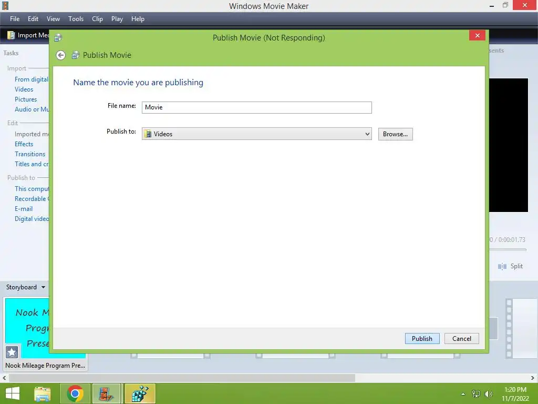538x404 pixels.
Task: Click the star effect icon on the storyboard clip
Action: (x=12, y=352)
